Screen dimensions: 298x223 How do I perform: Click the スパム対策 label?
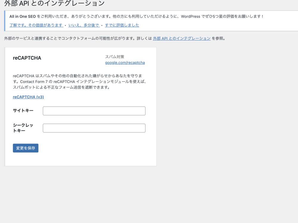click(115, 56)
